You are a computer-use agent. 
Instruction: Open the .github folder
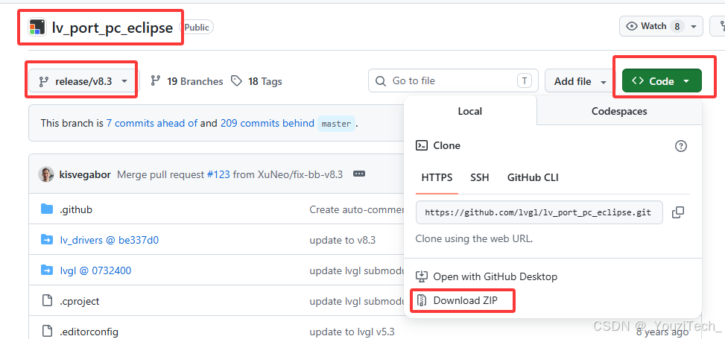(x=76, y=209)
